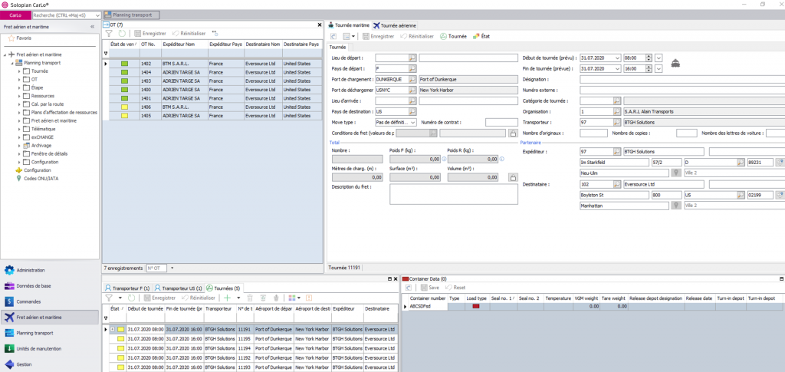Expand tour row 11191 with plus box
The width and height of the screenshot is (785, 372).
(112, 330)
